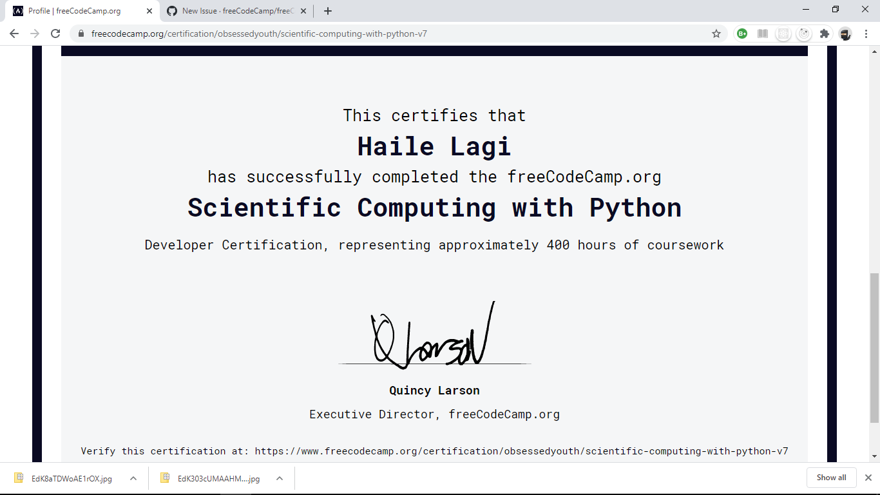View site info via lock icon
The width and height of the screenshot is (880, 495).
coord(81,34)
